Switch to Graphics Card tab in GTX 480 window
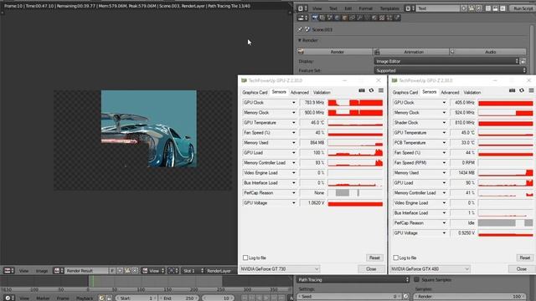This screenshot has width=536, height=301. [405, 93]
